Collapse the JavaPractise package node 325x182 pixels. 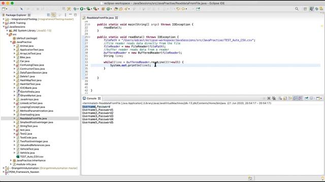11,42
